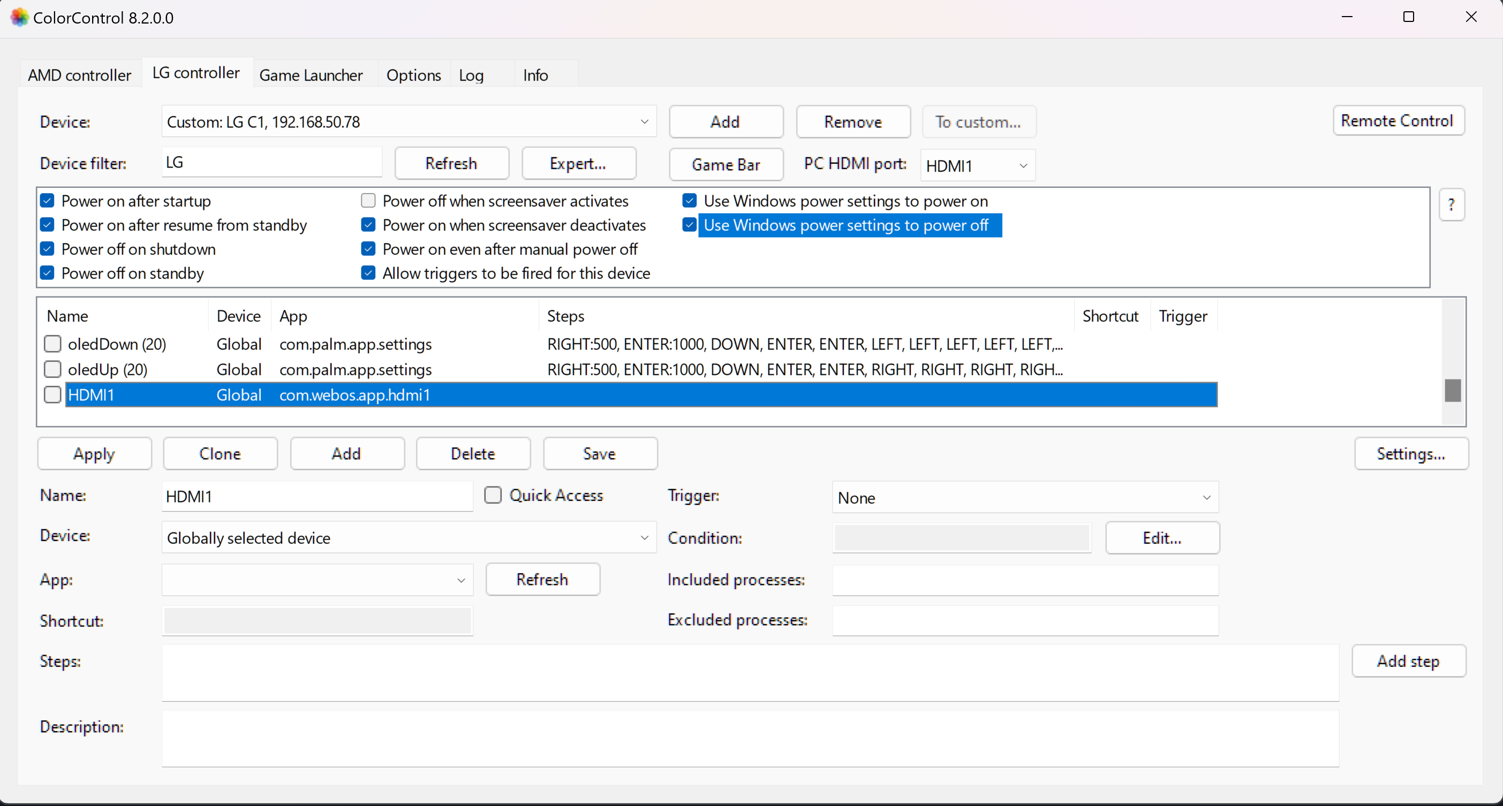Click the ColorControl icon in the title bar
This screenshot has width=1503, height=806.
tap(19, 17)
